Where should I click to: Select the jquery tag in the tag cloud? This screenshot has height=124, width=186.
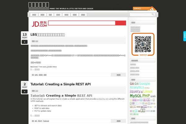135,91
